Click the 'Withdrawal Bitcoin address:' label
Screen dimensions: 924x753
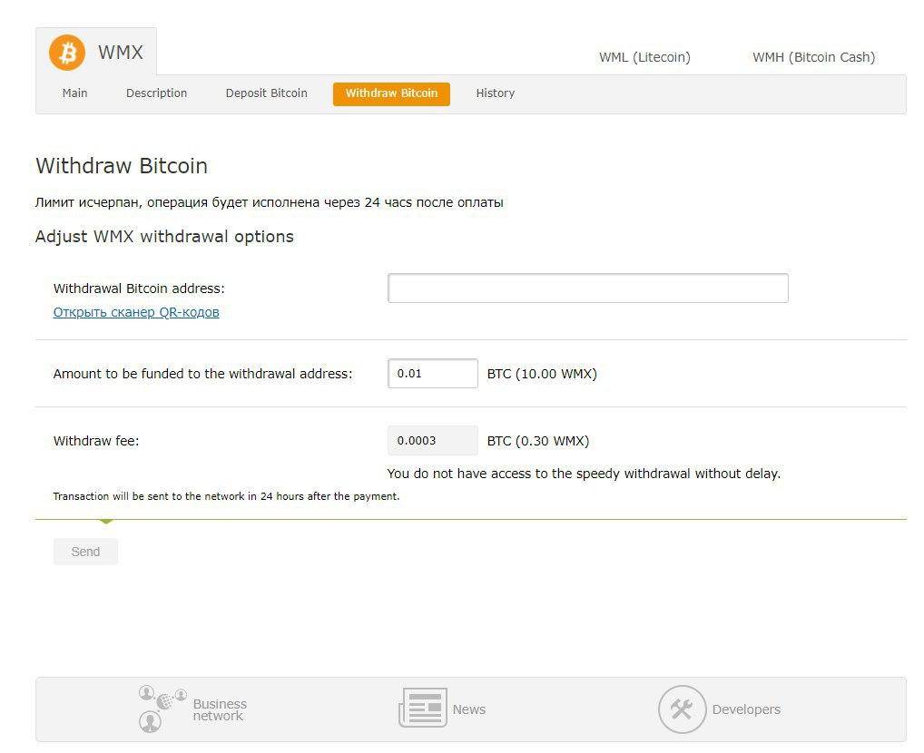click(x=139, y=288)
